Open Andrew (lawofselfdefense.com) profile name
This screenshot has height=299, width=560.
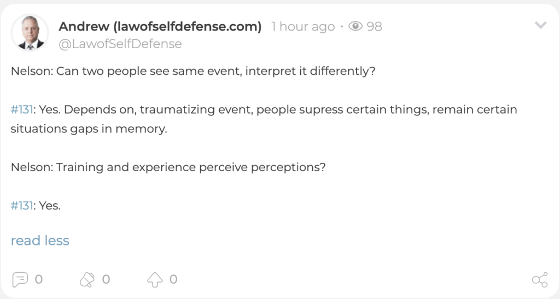[160, 26]
